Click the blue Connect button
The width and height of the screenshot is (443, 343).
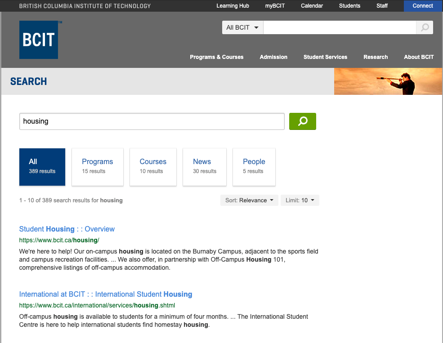coord(423,6)
